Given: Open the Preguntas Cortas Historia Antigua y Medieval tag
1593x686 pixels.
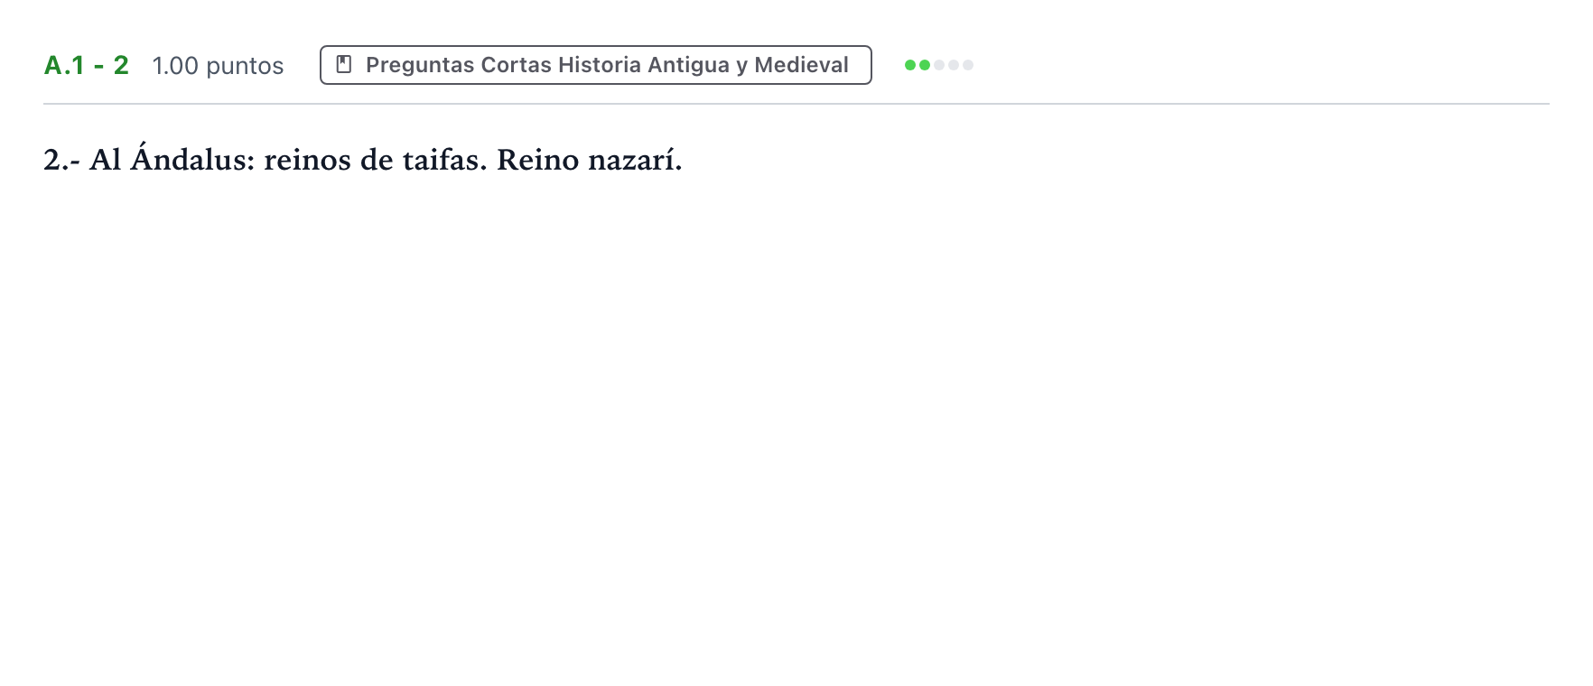Looking at the screenshot, I should pos(596,65).
